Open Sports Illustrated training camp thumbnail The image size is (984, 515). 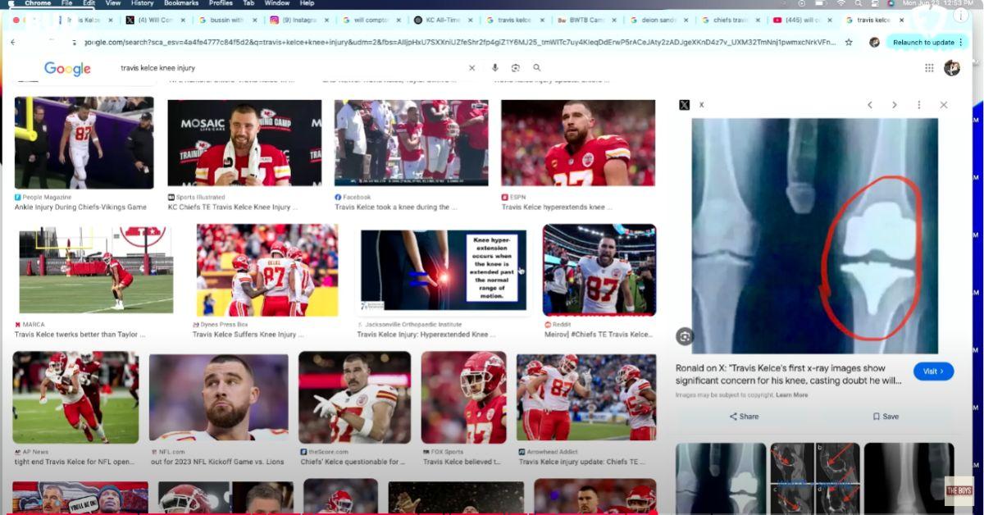coord(244,144)
